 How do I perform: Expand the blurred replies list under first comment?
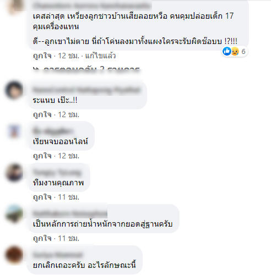tap(86, 70)
